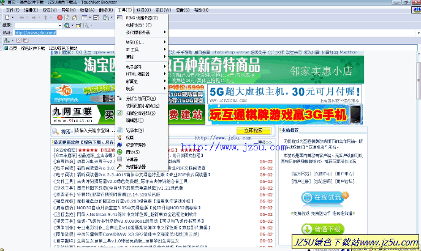Open the '玩互通棋牌游戏赢3G手机' banner
The width and height of the screenshot is (421, 251).
tap(286, 115)
